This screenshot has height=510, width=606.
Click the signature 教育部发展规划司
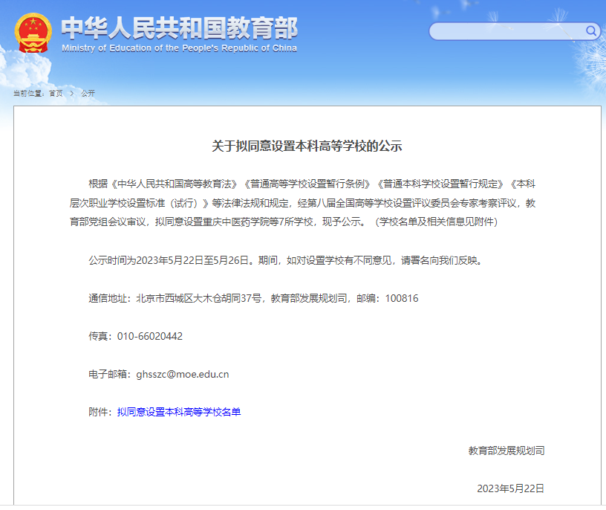506,451
